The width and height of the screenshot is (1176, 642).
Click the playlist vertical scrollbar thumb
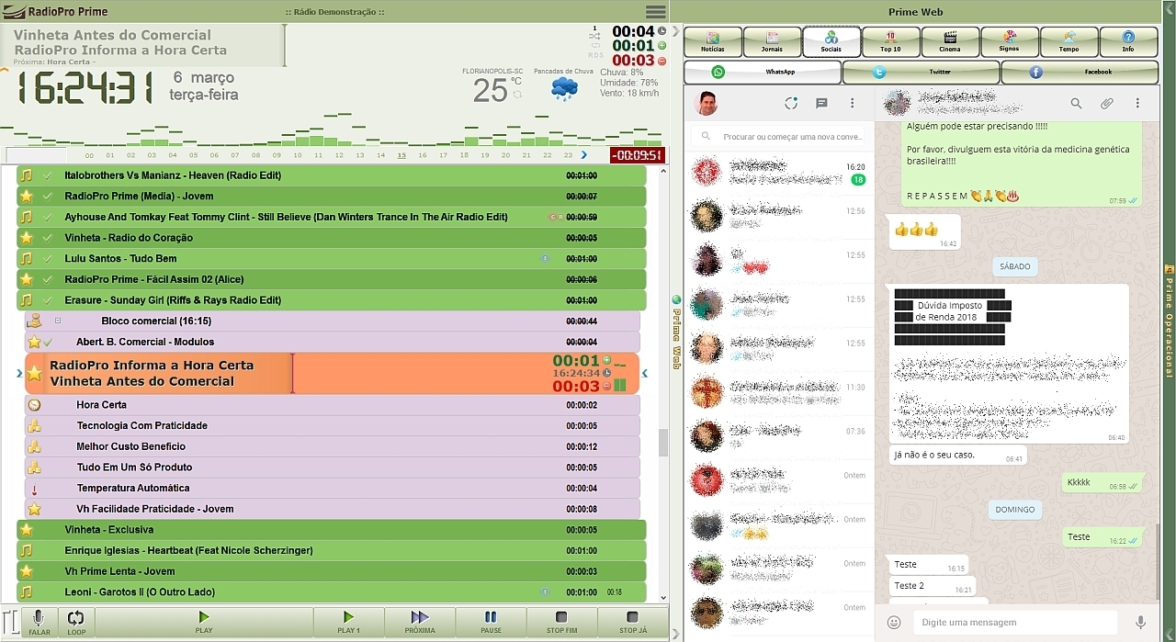tap(663, 443)
